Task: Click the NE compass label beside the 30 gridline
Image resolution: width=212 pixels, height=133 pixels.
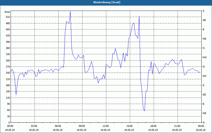Action: (x=204, y=113)
